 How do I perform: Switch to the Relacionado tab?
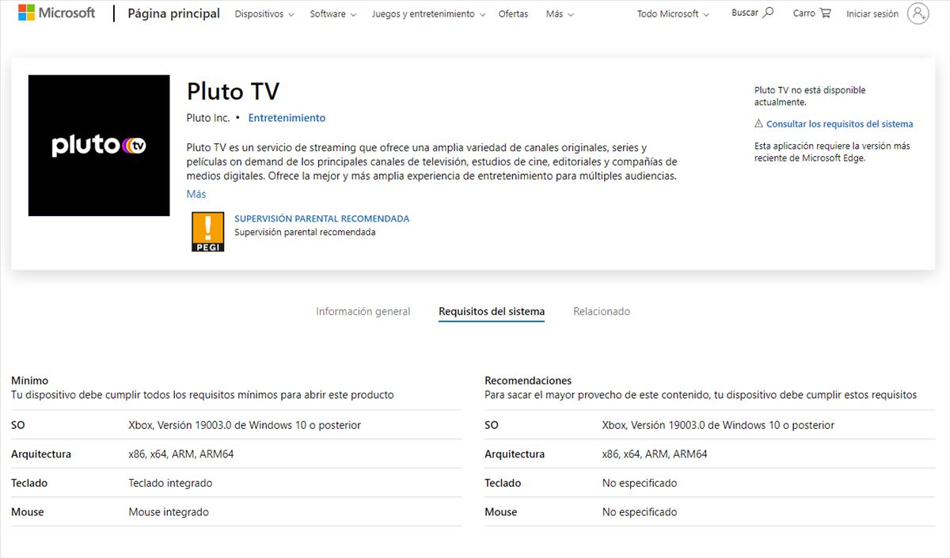pyautogui.click(x=602, y=312)
